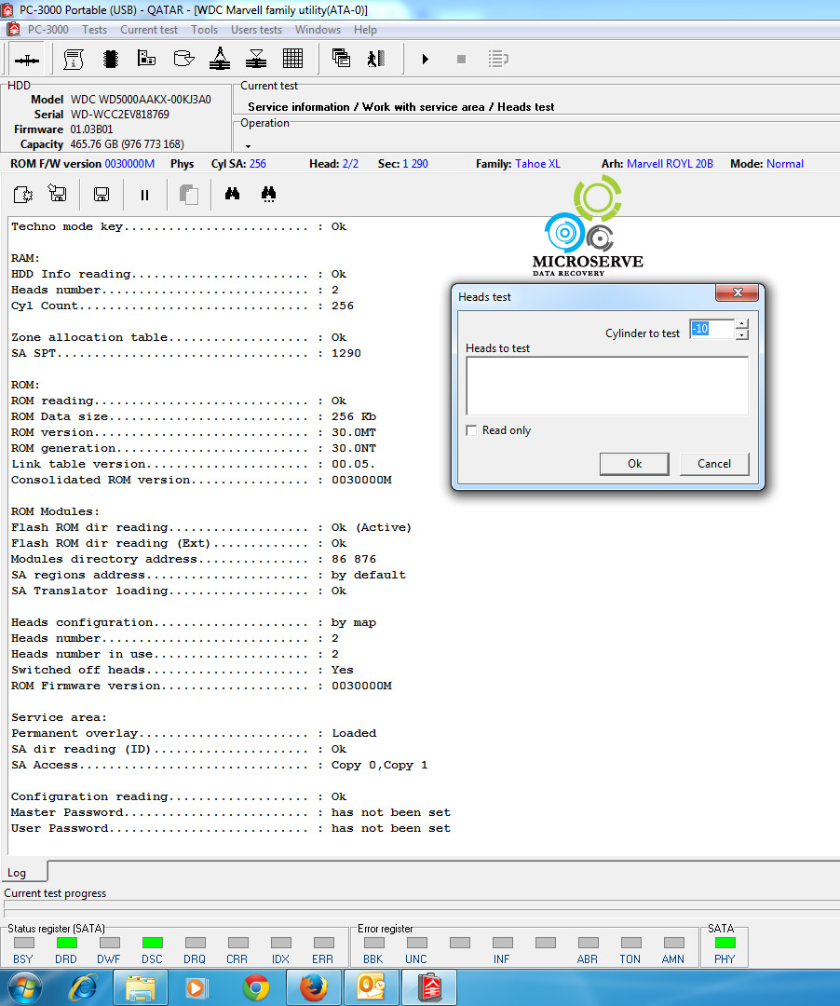The height and width of the screenshot is (1006, 840).
Task: Click the Head value 2/2
Action: 350,164
